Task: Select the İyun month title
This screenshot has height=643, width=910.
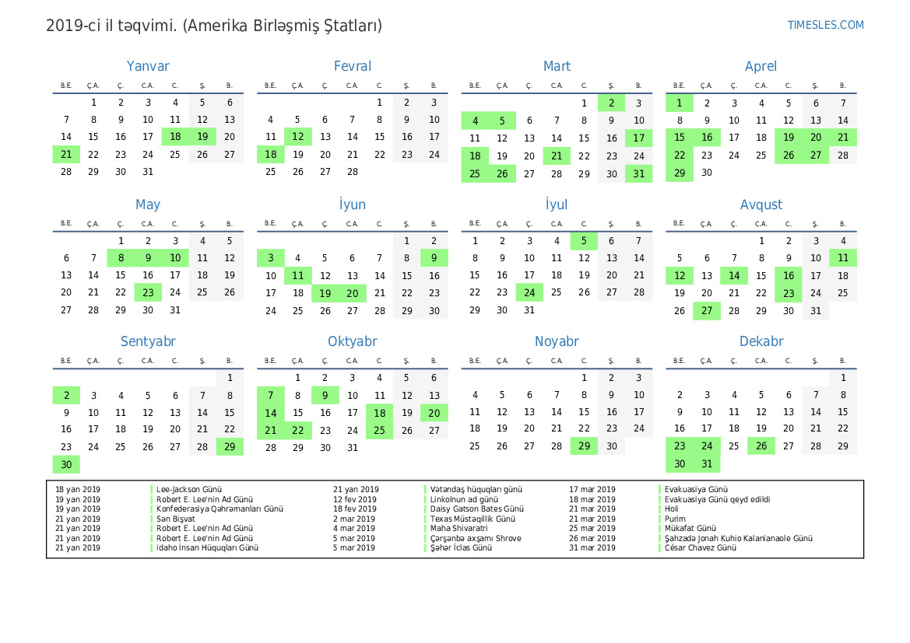Action: pos(352,204)
